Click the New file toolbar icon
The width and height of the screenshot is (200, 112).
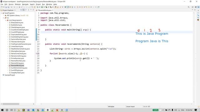coord(2,7)
